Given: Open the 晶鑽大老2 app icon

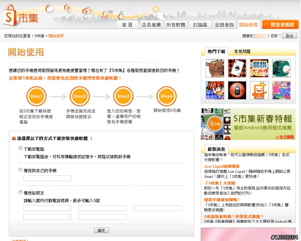Looking at the screenshot, I should tap(259, 68).
